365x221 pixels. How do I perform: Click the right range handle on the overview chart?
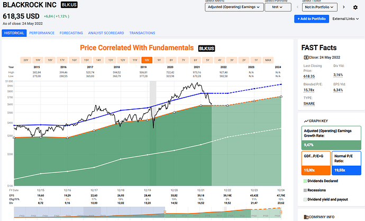pyautogui.click(x=281, y=212)
